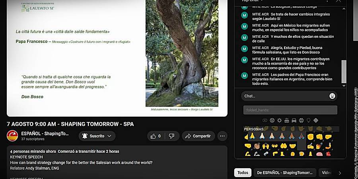Open the ESPAÑOL channel avatar

[12, 136]
